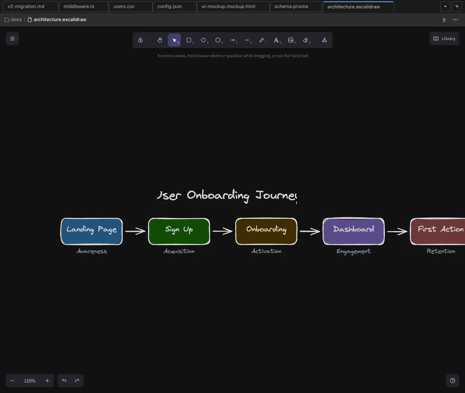This screenshot has width=465, height=393.
Task: Switch to the middleware.ts tab
Action: [79, 6]
